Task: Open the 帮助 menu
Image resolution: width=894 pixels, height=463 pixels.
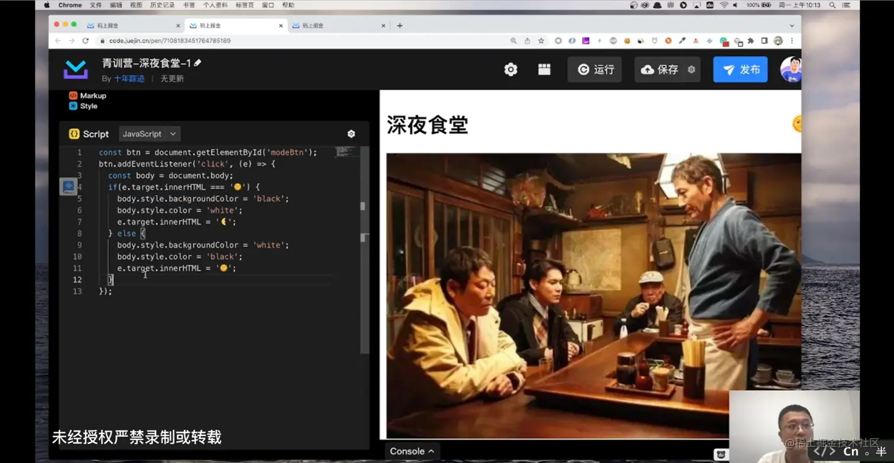Action: pos(288,5)
